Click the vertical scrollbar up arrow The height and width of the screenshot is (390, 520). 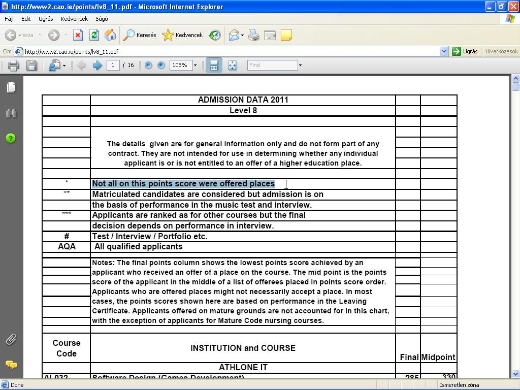click(x=516, y=79)
